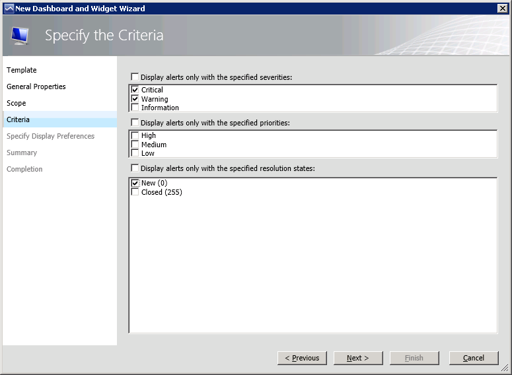Image resolution: width=512 pixels, height=375 pixels.
Task: Uncheck the Warning severity option
Action: 135,99
